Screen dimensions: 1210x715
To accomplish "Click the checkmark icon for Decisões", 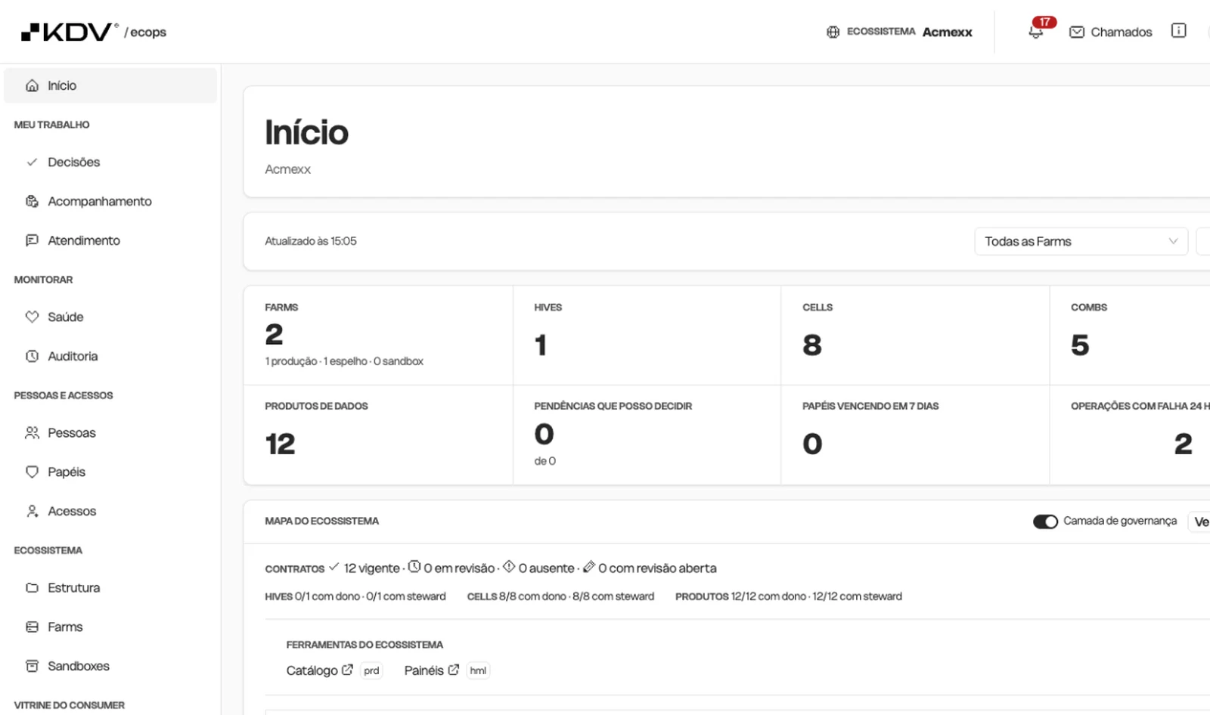I will point(32,162).
